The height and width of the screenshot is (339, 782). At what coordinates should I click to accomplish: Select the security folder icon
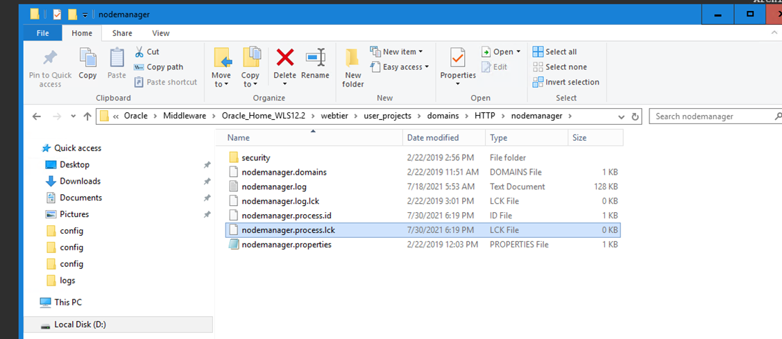tap(235, 157)
